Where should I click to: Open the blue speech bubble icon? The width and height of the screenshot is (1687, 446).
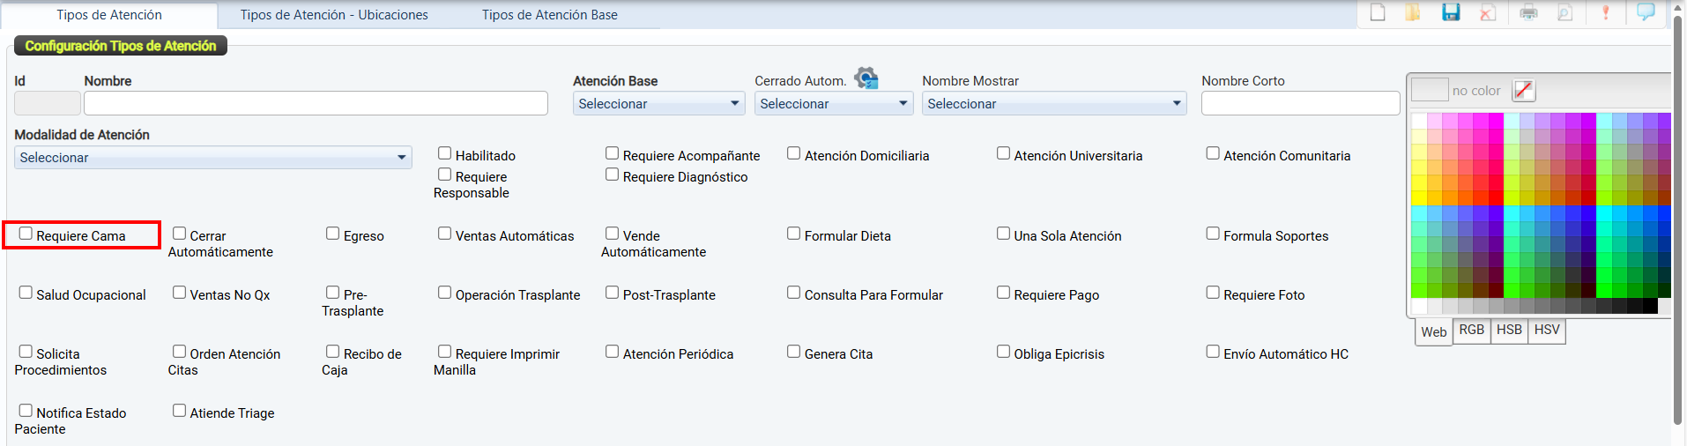tap(1646, 12)
